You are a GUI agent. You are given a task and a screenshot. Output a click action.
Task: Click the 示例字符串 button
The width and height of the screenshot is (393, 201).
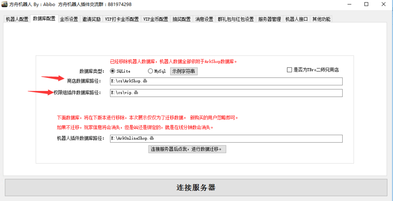point(184,71)
